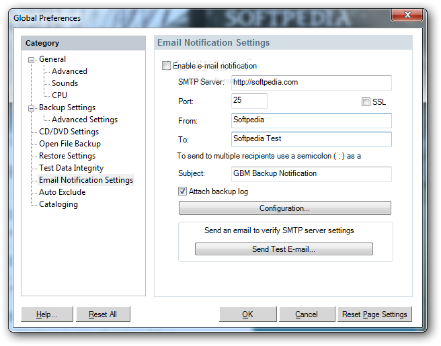Click Reset Page Settings button
The image size is (441, 346).
[374, 314]
